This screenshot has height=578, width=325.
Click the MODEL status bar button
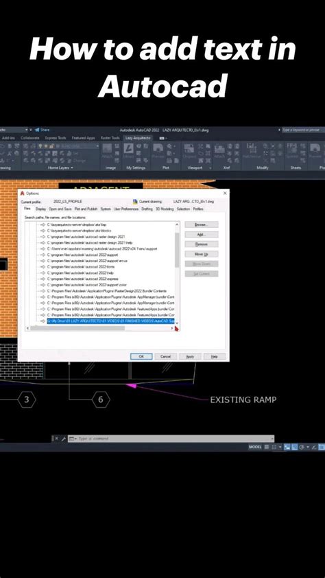[255, 447]
